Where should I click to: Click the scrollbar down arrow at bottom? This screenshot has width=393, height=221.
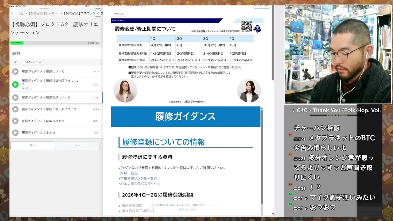coord(273,214)
